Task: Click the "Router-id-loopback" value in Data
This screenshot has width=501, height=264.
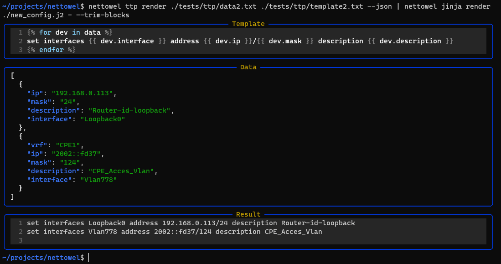Action: 129,110
